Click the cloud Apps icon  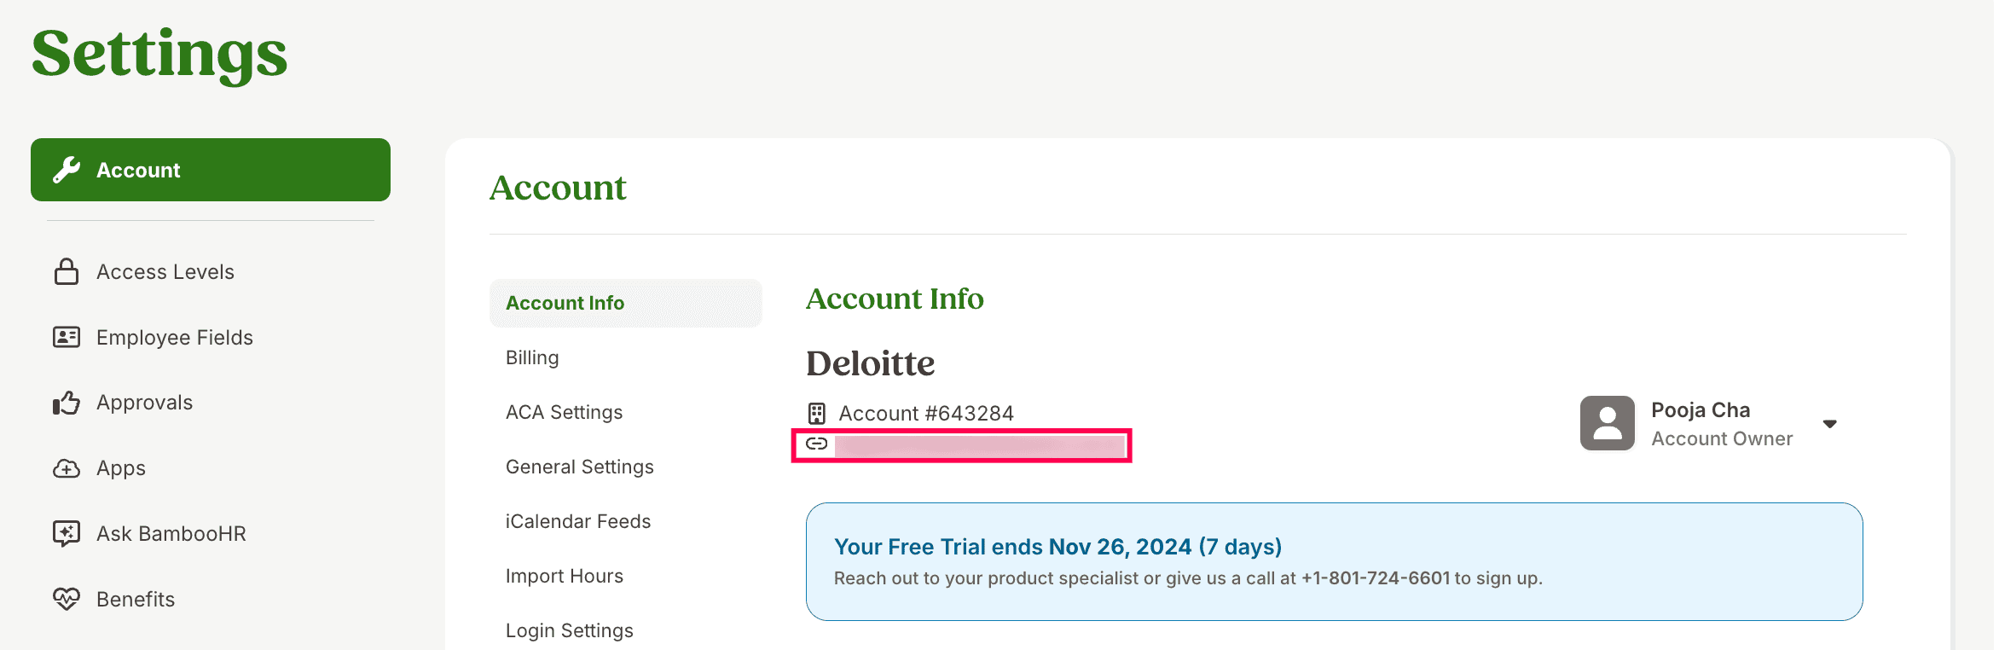coord(67,468)
